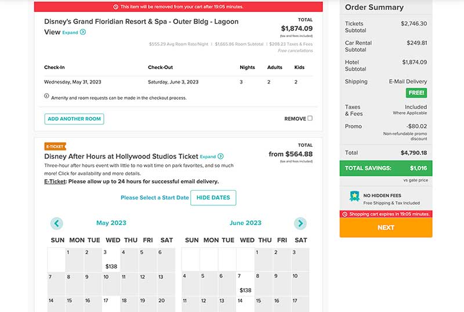
Task: Click the clock icon in shopping cart expiry bar
Action: click(345, 214)
